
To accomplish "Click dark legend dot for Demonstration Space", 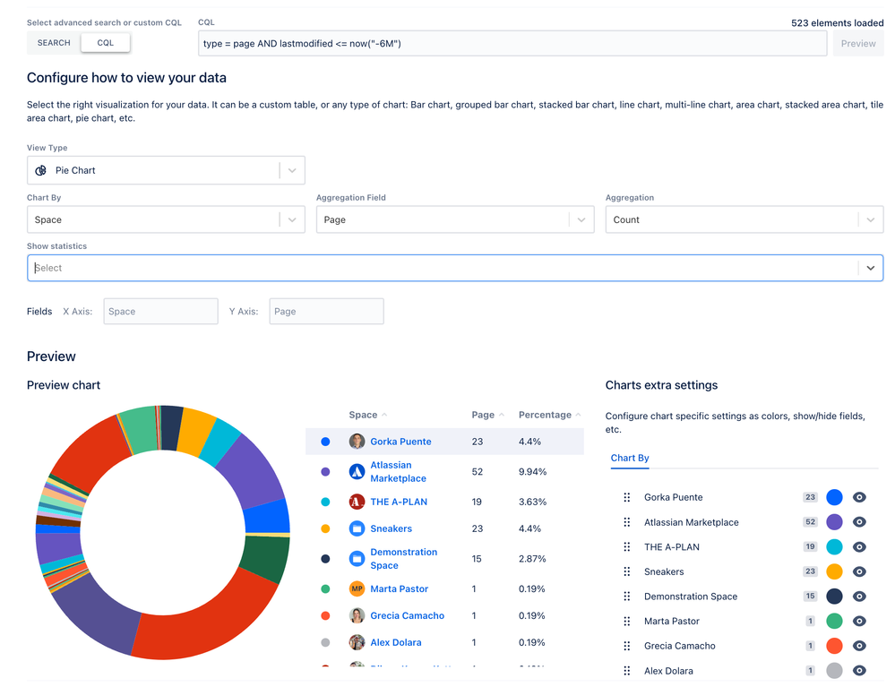I will 325,559.
